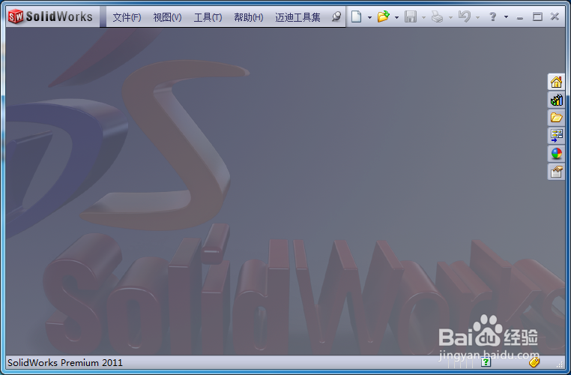571x375 pixels.
Task: Open the Appearances color ball tab
Action: (556, 154)
